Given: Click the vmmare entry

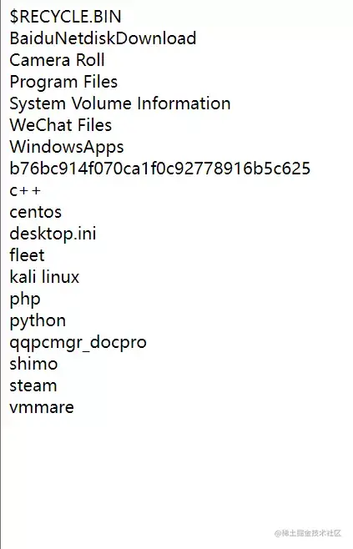Looking at the screenshot, I should tap(42, 407).
